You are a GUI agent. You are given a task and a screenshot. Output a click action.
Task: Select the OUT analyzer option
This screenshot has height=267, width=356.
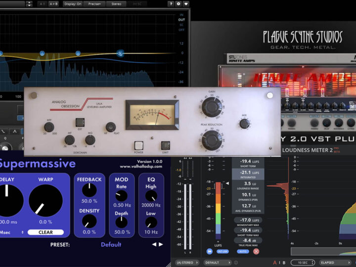181,20
